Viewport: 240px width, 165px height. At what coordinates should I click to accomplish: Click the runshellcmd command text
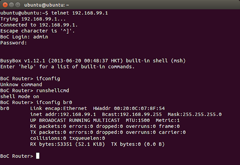[52, 91]
